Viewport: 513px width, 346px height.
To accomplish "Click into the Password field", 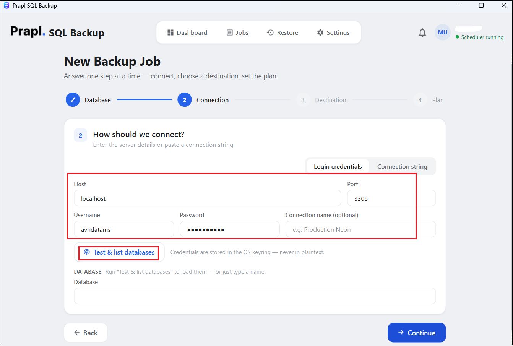I will pyautogui.click(x=230, y=229).
